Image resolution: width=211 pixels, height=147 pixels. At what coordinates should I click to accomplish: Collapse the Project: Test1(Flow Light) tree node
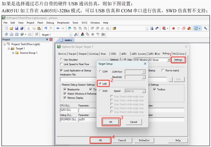[5, 44]
